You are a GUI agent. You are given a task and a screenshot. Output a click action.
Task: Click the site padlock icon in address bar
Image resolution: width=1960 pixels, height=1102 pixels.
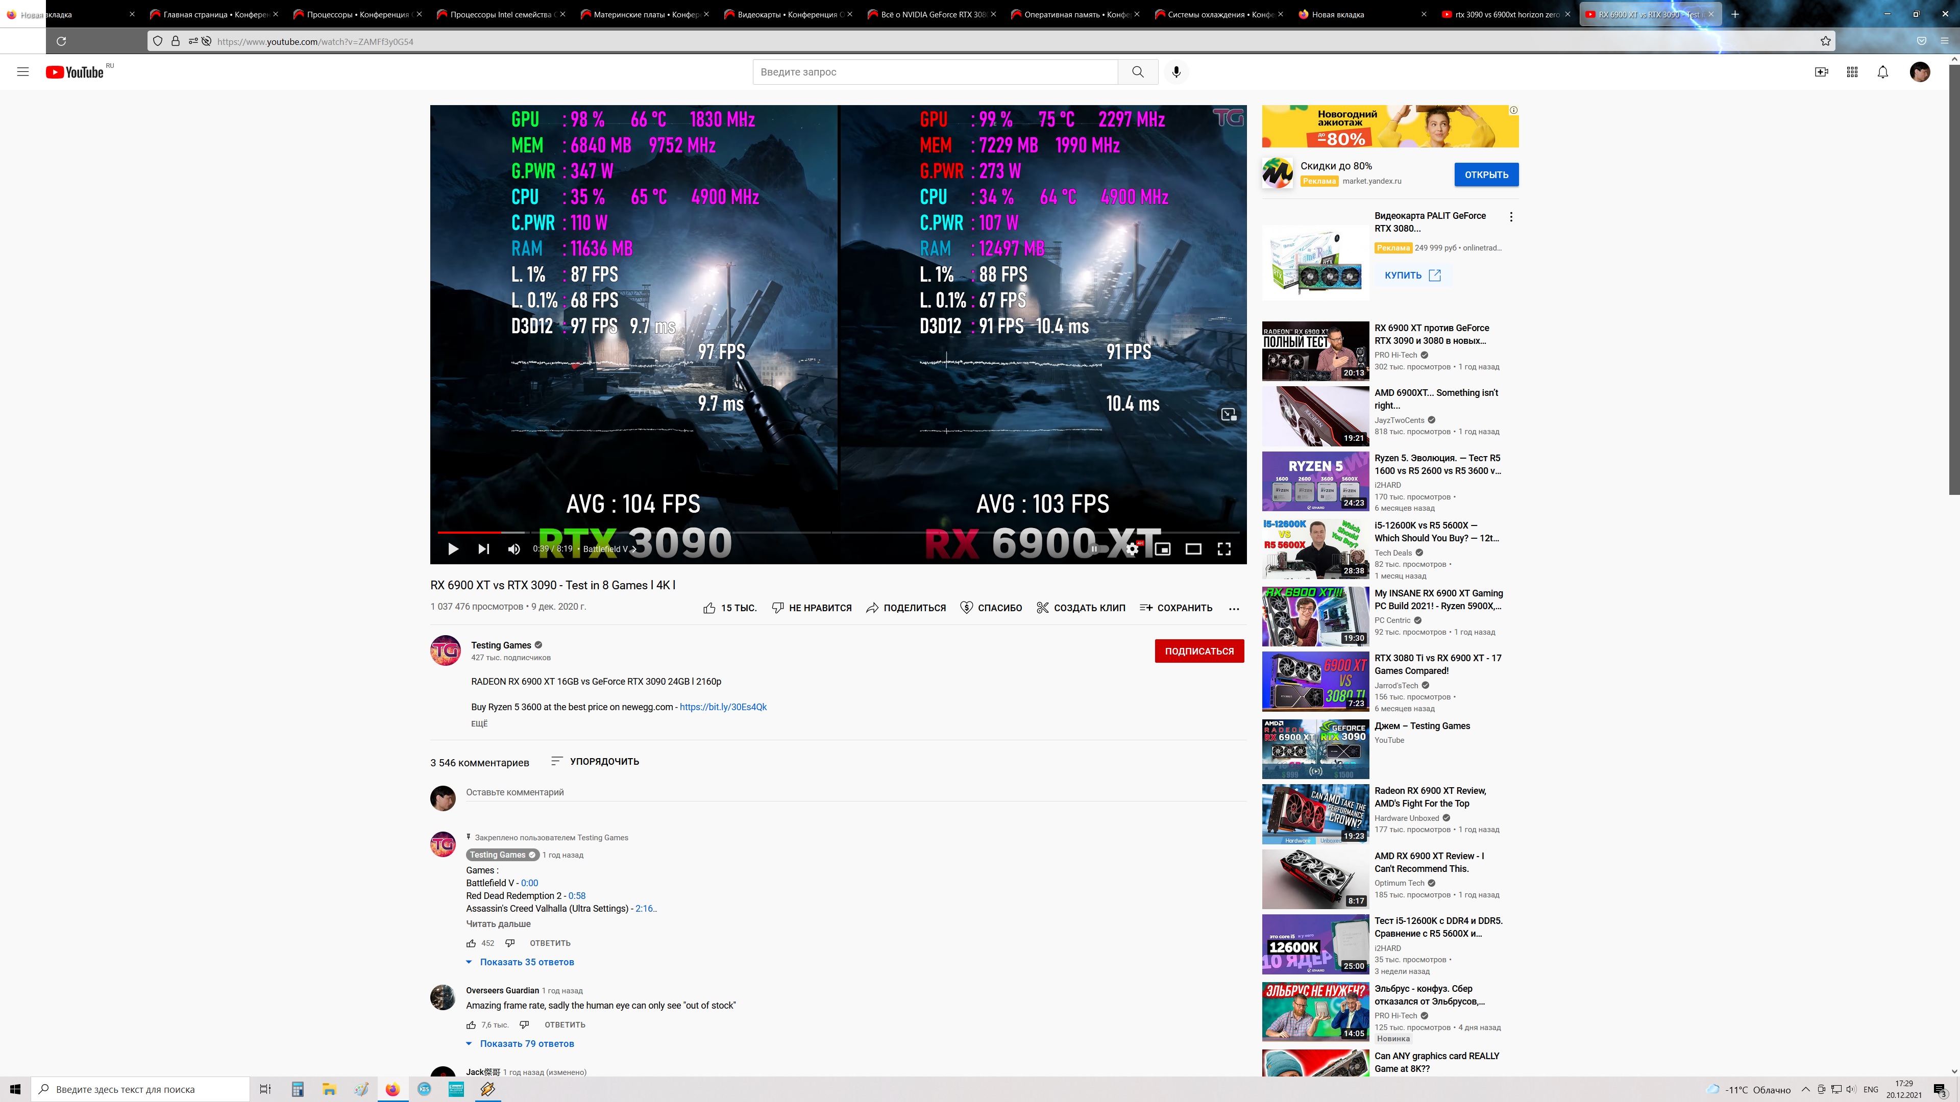(x=175, y=41)
